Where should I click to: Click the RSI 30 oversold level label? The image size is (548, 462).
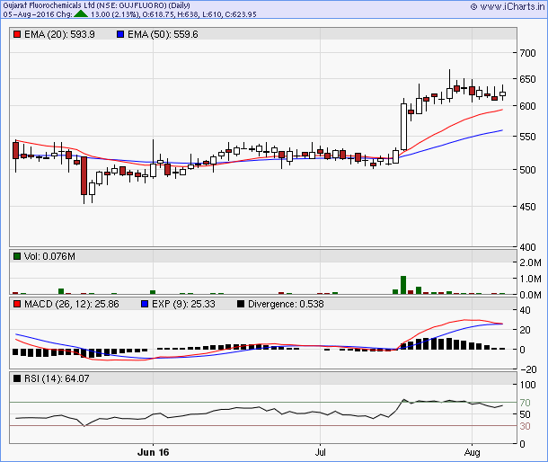(525, 426)
